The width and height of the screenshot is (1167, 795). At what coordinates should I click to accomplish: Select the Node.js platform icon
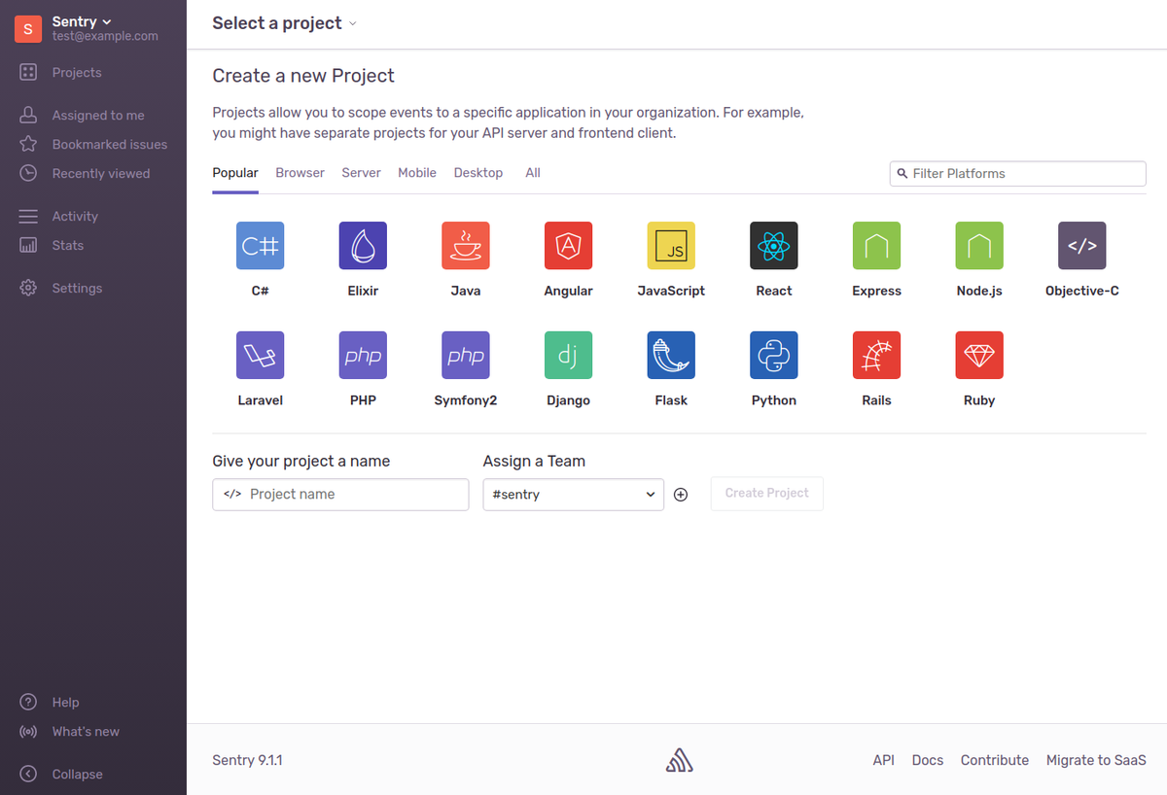point(979,245)
